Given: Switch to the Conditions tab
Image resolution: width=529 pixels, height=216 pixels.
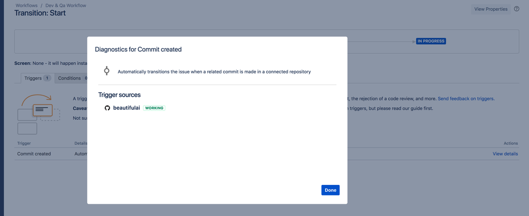Looking at the screenshot, I should pyautogui.click(x=71, y=78).
